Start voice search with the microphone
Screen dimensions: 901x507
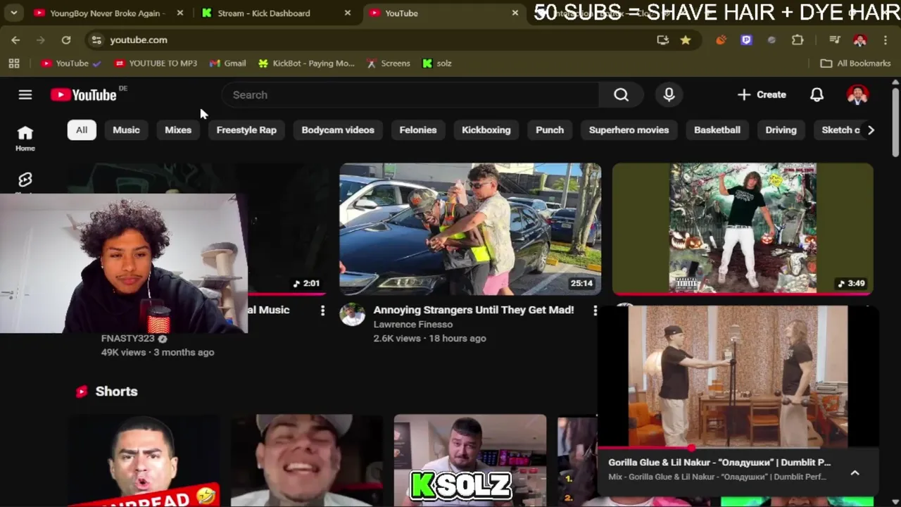[669, 94]
